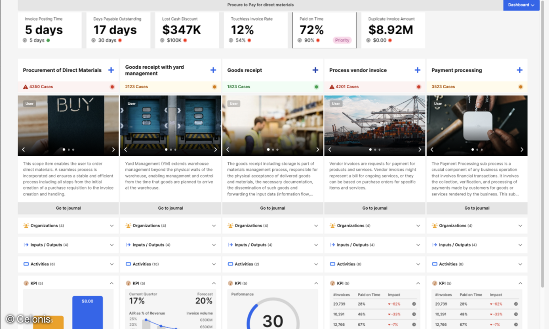This screenshot has height=329, width=549.
Task: Click plus icon on Process vendor invoice
Action: tap(417, 70)
